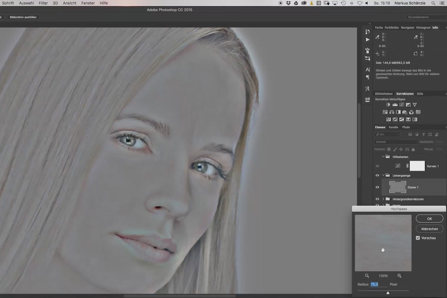Add a Curves adjustment from Korrekturen
The image size is (447, 298).
(x=402, y=105)
